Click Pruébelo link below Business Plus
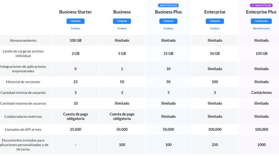The image size is (279, 157). click(x=168, y=28)
